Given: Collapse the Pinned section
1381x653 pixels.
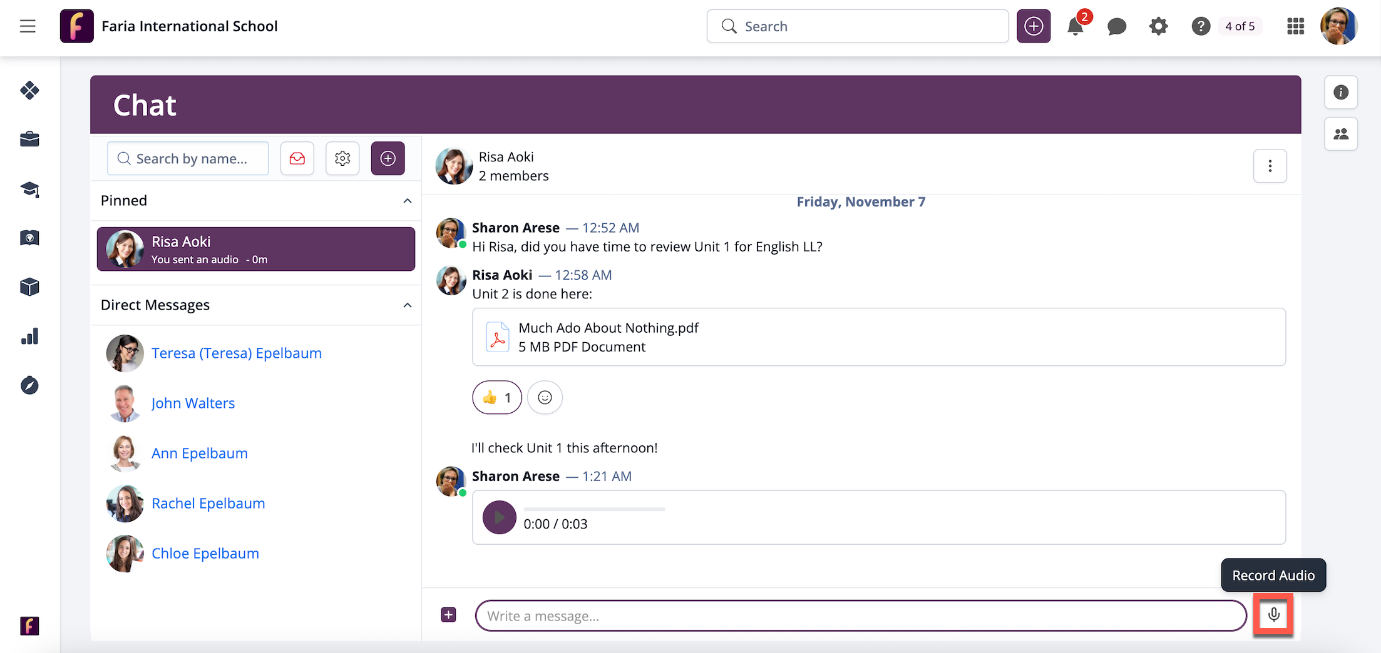Looking at the screenshot, I should [x=408, y=201].
